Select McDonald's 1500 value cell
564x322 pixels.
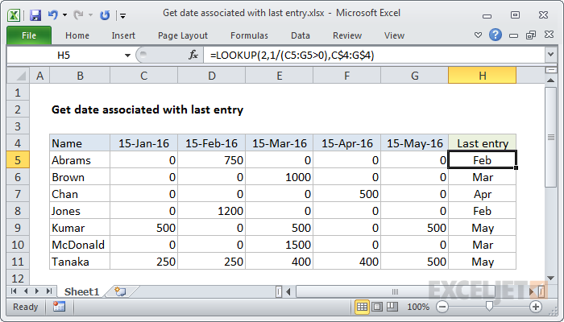(x=280, y=245)
